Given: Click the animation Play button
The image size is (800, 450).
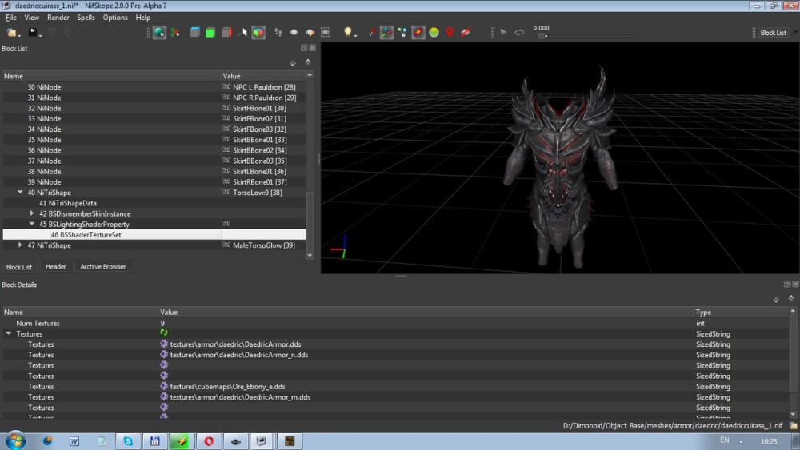Looking at the screenshot, I should (503, 32).
